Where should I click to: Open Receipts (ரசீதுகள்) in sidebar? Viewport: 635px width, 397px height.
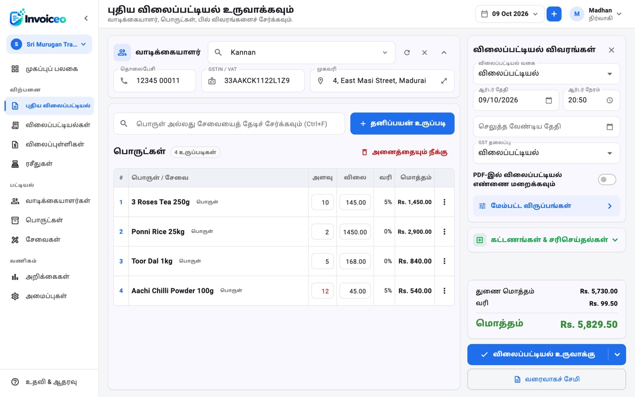pyautogui.click(x=49, y=164)
